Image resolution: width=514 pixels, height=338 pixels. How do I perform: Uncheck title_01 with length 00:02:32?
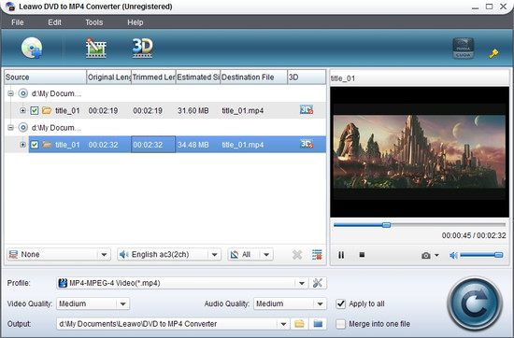pos(35,145)
